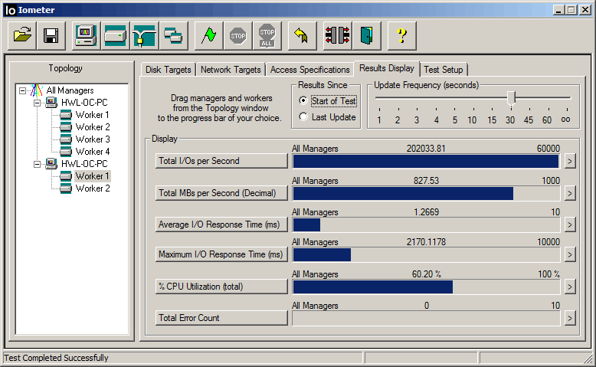
Task: Open the arrow next to Average I/O Response Time bar
Action: click(569, 224)
